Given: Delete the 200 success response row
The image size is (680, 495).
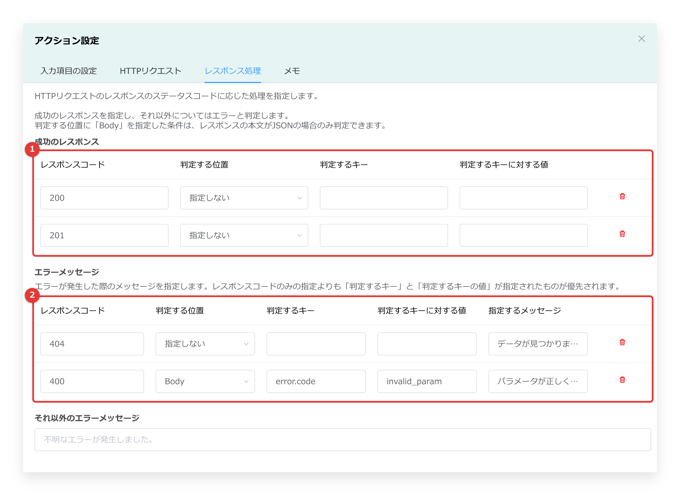Looking at the screenshot, I should [622, 196].
